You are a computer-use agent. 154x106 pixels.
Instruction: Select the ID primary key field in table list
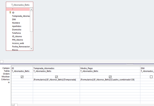click(x=13, y=13)
